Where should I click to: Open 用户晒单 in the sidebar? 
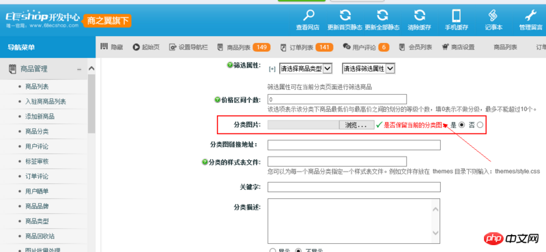[37, 191]
